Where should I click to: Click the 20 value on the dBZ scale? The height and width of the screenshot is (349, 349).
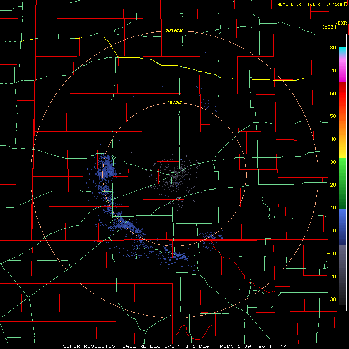click(333, 185)
